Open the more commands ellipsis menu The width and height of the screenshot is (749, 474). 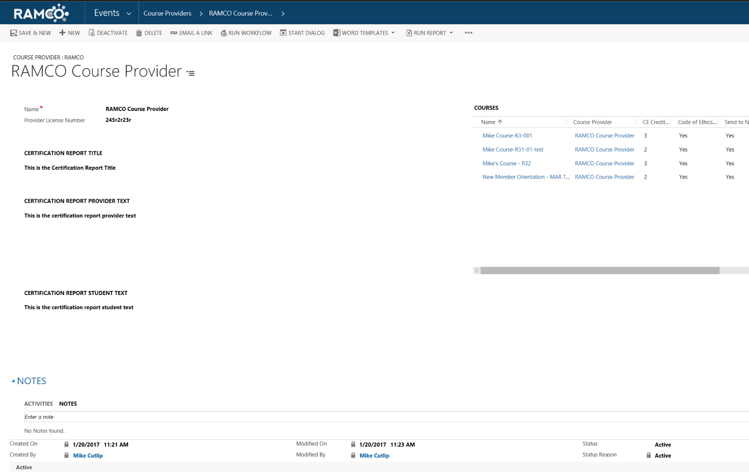tap(468, 33)
